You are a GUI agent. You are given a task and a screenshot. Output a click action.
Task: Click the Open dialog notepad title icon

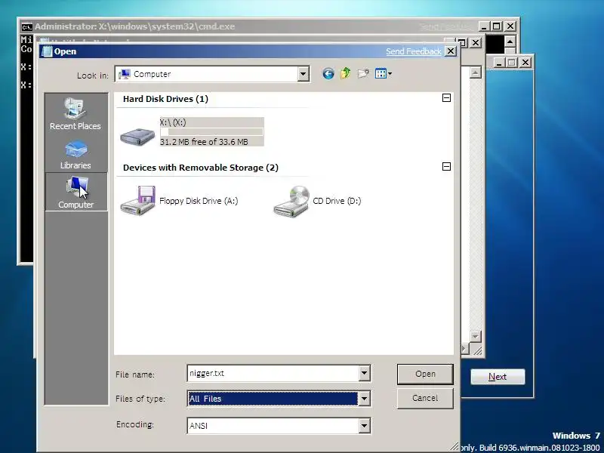click(47, 51)
